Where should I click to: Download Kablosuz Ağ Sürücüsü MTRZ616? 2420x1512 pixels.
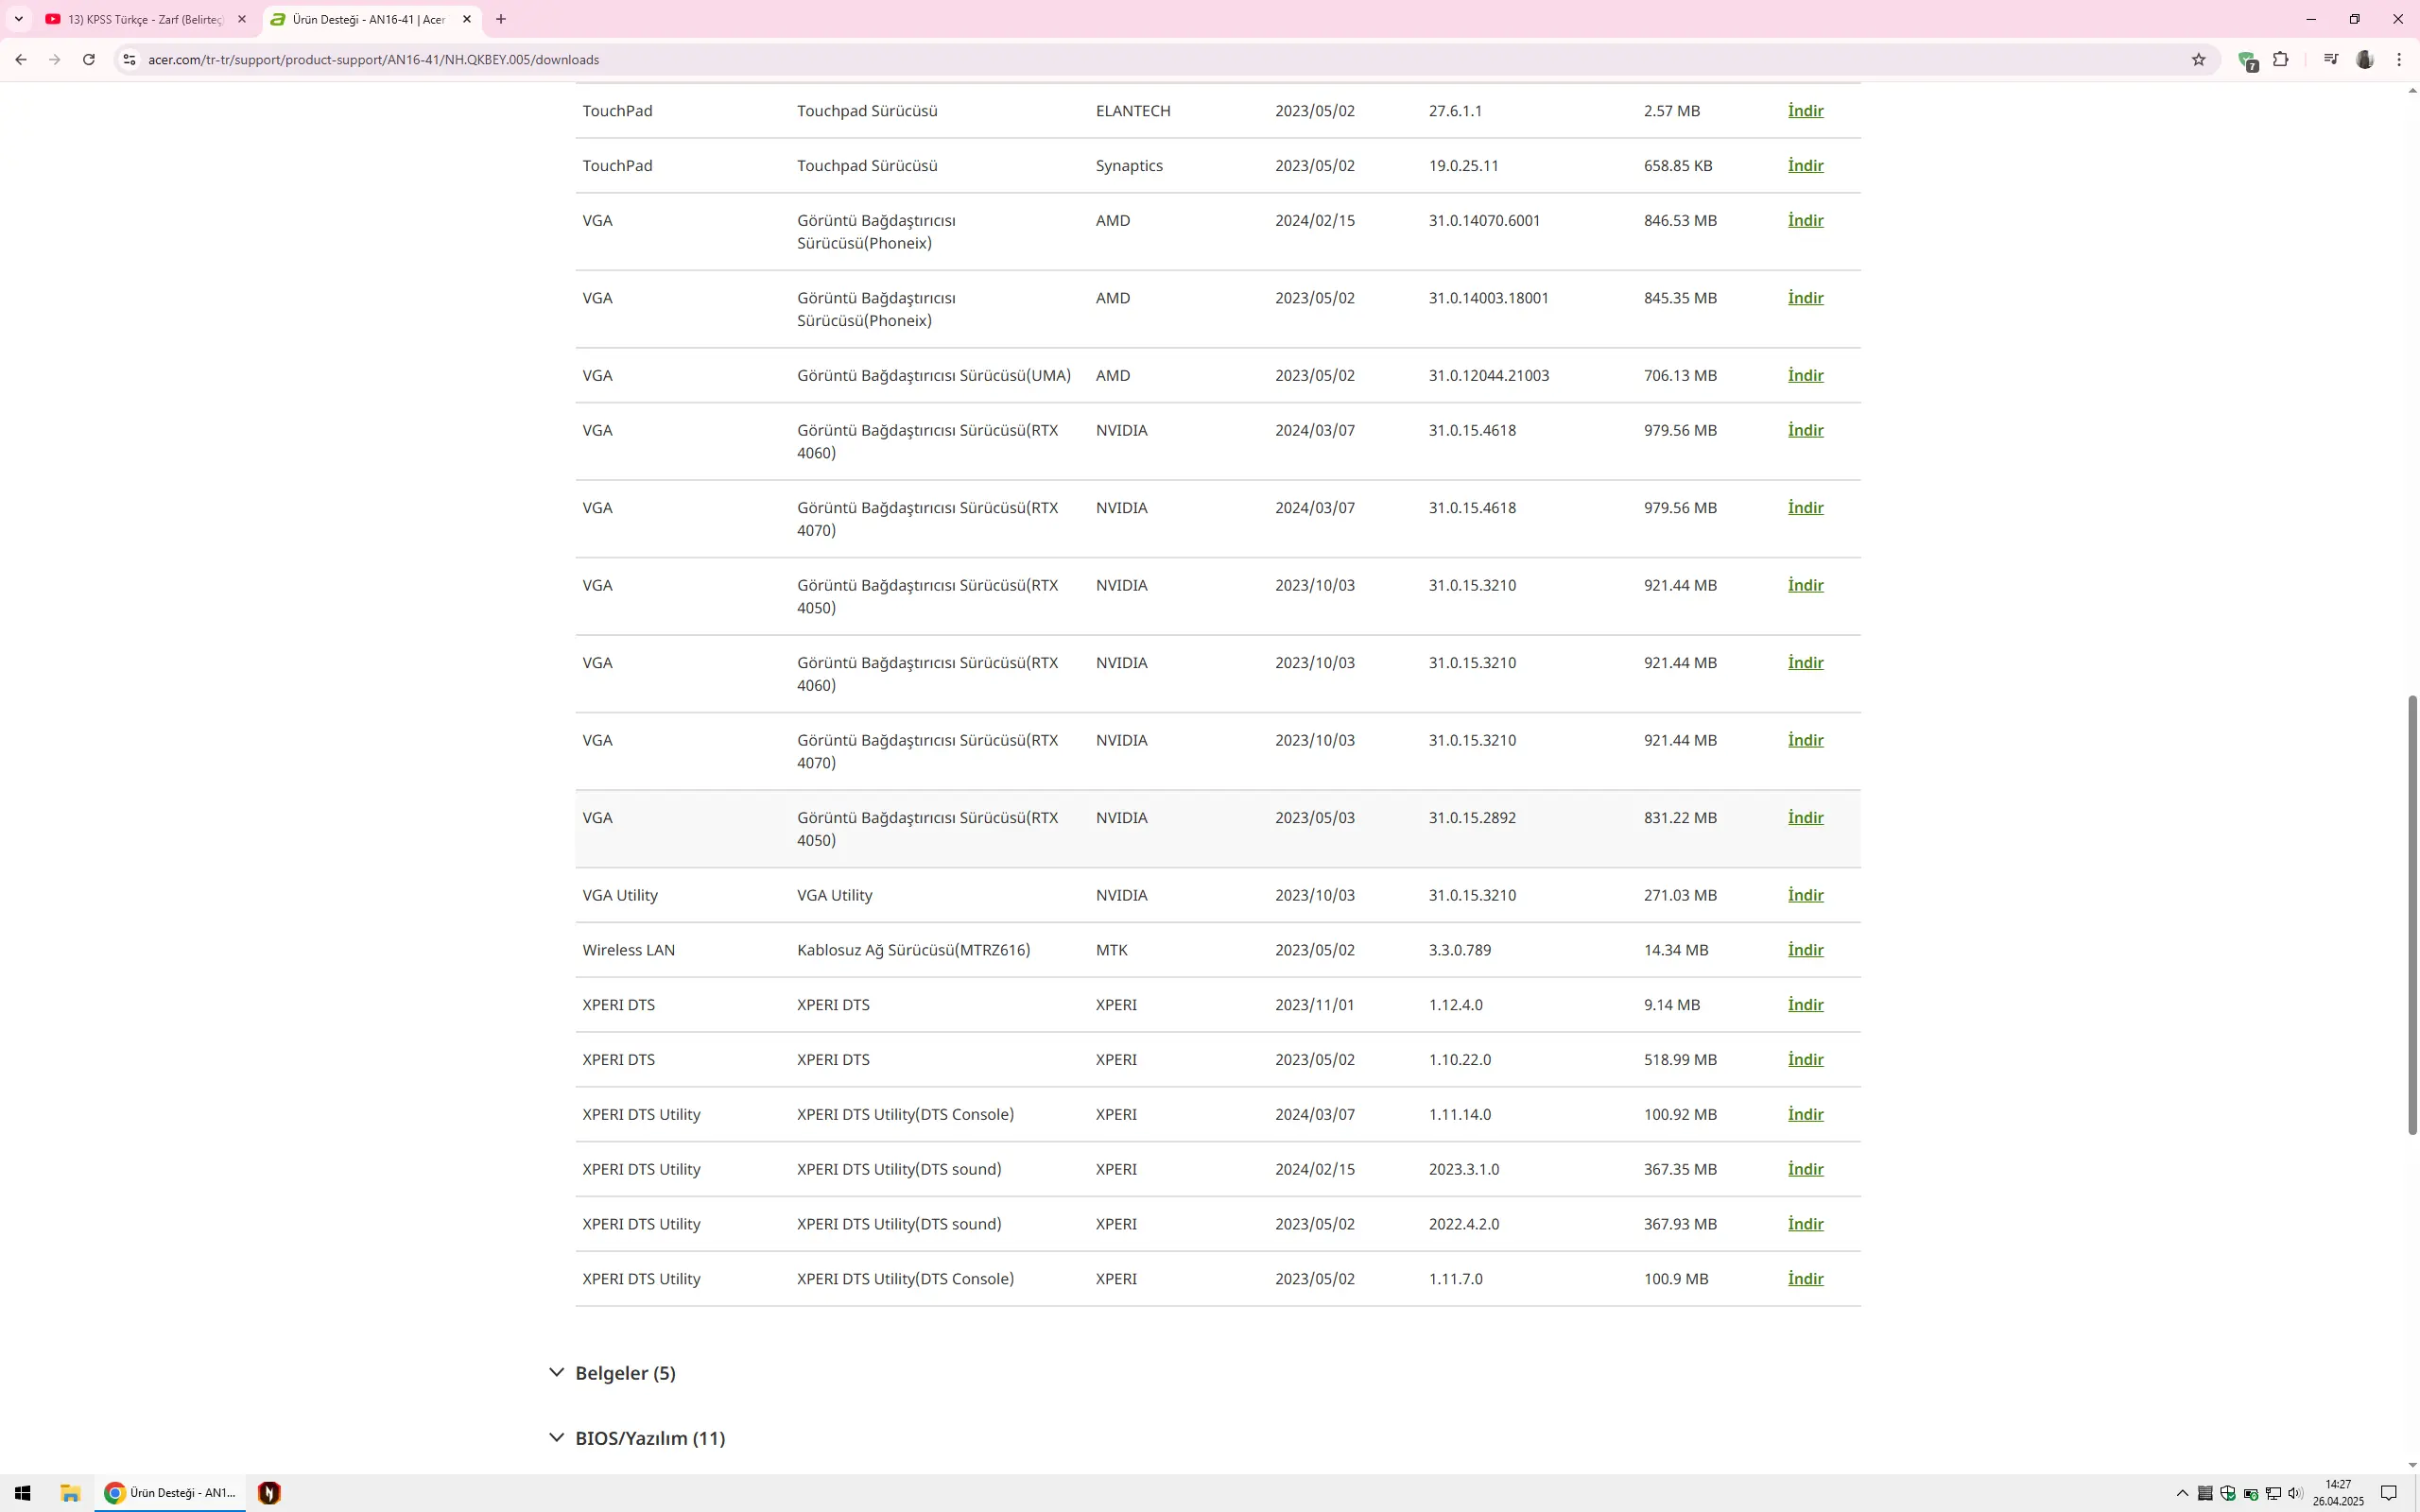pyautogui.click(x=1805, y=950)
